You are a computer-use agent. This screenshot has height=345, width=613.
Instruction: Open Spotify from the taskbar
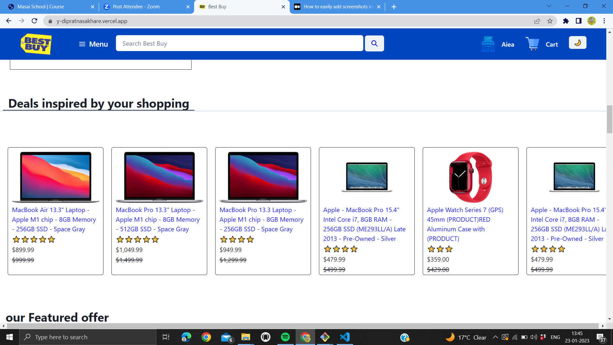285,337
